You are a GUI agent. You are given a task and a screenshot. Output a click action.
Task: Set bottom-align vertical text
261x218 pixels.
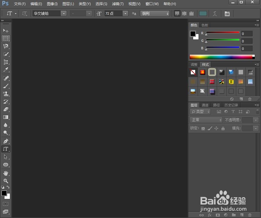point(191,13)
